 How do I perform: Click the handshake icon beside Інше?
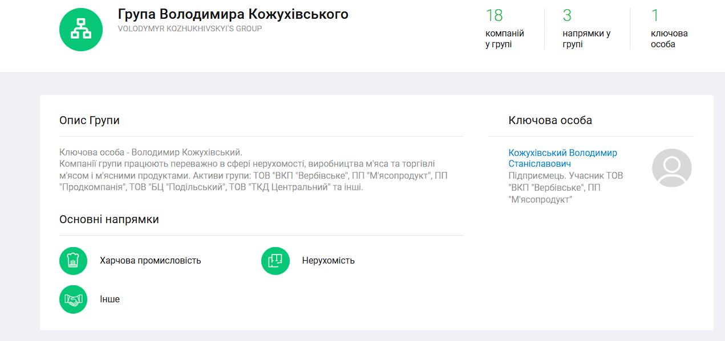point(73,299)
